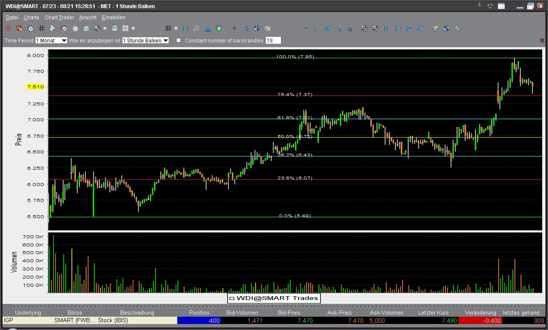Select the candlestick bar chart type icon
Image resolution: width=548 pixels, height=330 pixels.
coord(186,28)
